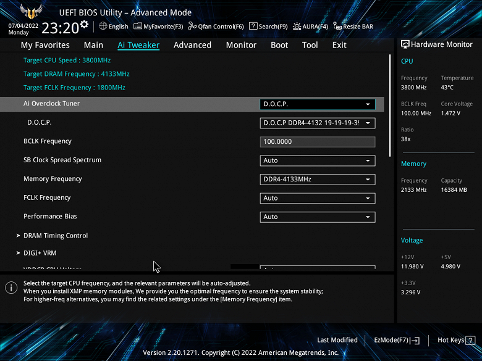Open the D.O.C.P. profile dropdown

click(x=317, y=123)
